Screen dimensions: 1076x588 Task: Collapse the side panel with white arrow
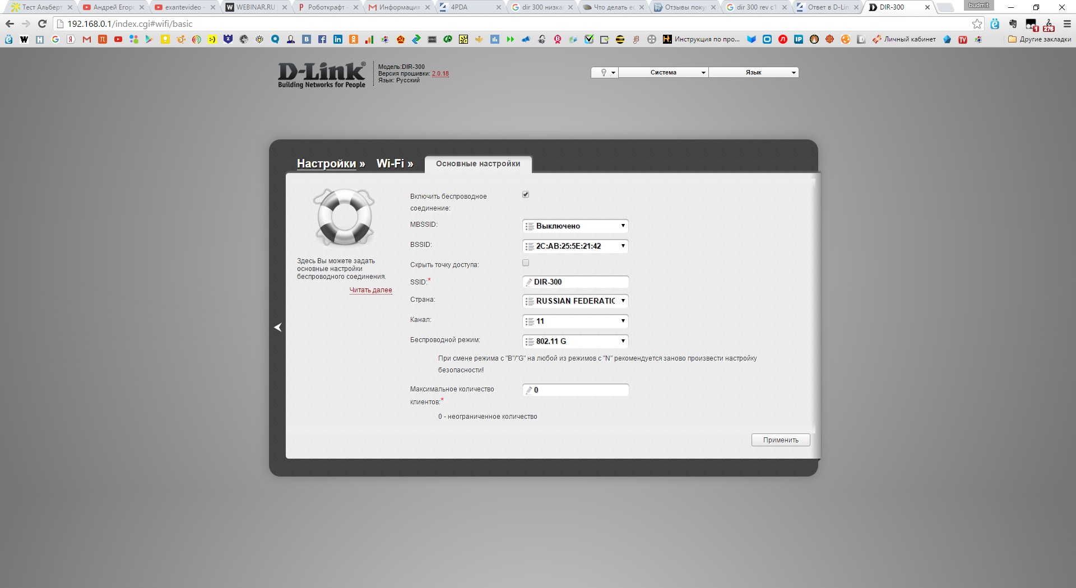click(x=278, y=328)
